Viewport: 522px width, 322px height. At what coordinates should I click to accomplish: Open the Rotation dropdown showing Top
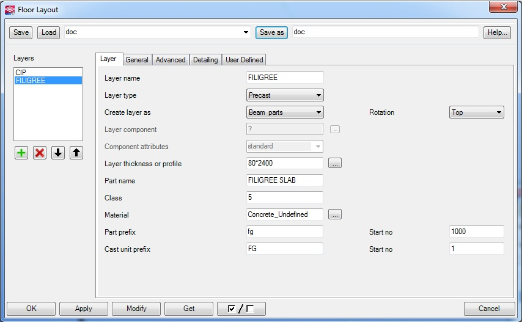click(x=476, y=112)
